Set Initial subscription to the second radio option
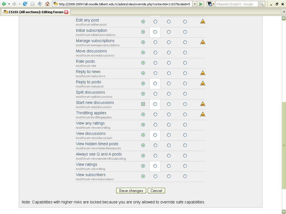286x214 pixels. pos(155,32)
